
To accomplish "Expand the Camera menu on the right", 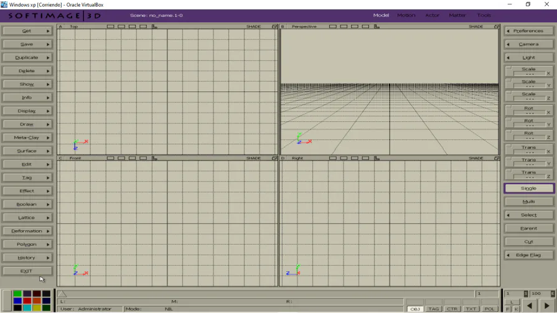I will [528, 44].
